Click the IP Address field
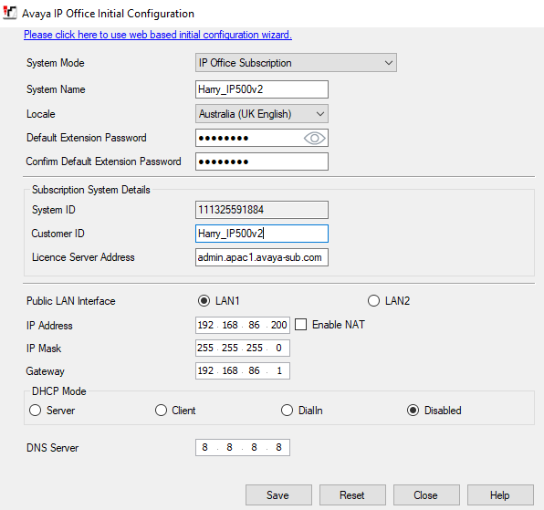 243,325
